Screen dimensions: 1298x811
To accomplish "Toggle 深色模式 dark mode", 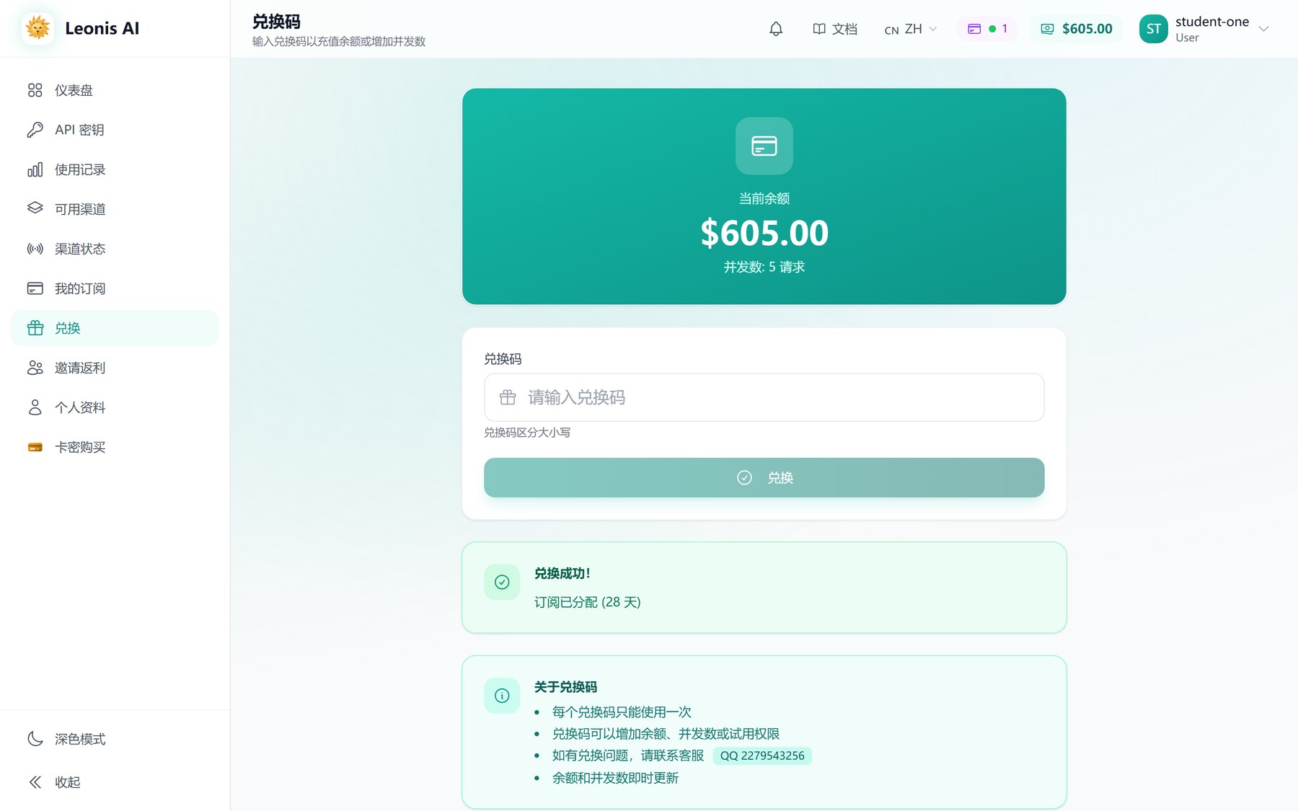I will tap(115, 739).
